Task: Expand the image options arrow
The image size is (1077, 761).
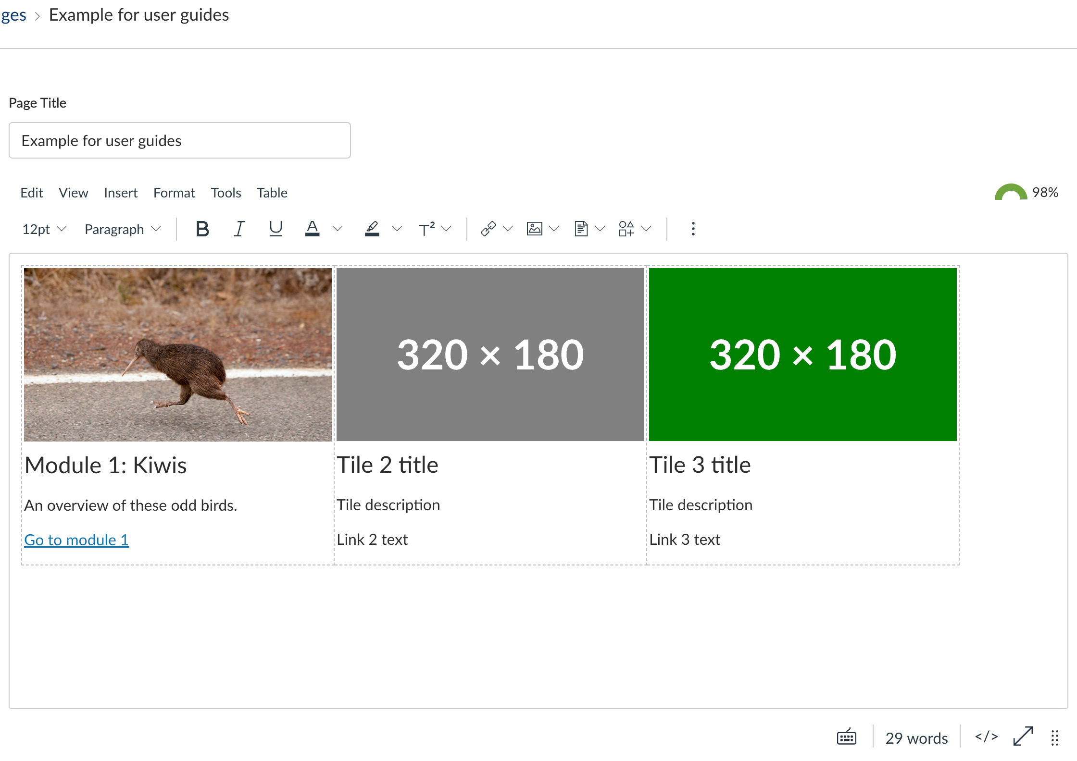Action: [x=554, y=229]
